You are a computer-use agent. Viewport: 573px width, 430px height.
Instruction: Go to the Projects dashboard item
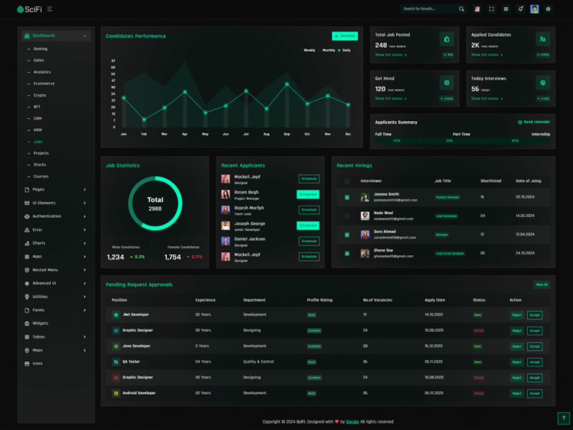tap(42, 153)
